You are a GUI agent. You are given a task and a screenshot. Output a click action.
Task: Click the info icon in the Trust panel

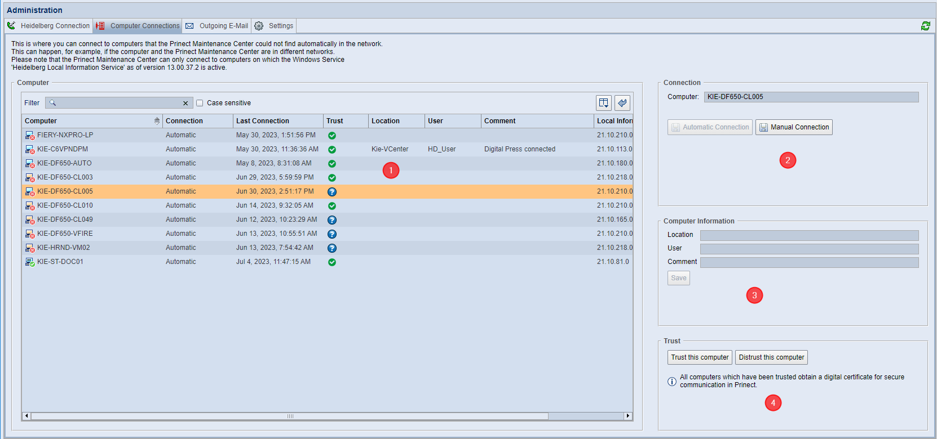coord(672,382)
